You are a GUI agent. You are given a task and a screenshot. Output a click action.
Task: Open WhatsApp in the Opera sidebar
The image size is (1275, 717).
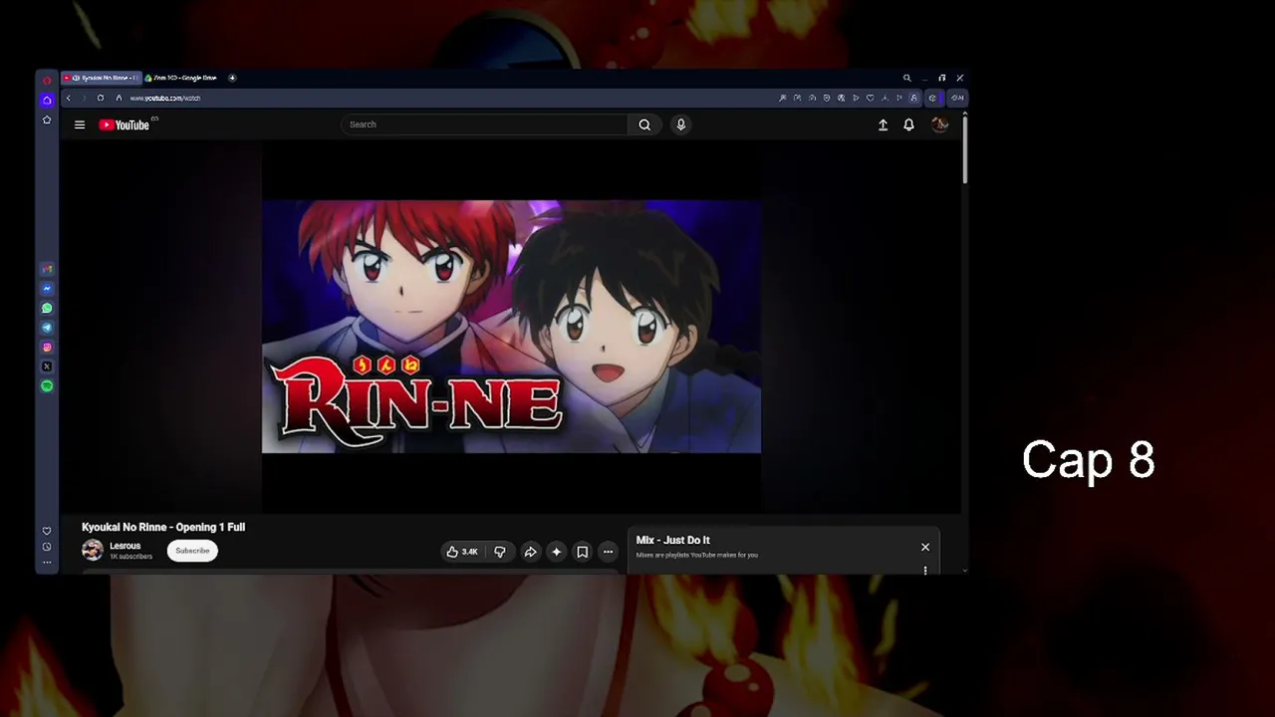coord(47,308)
